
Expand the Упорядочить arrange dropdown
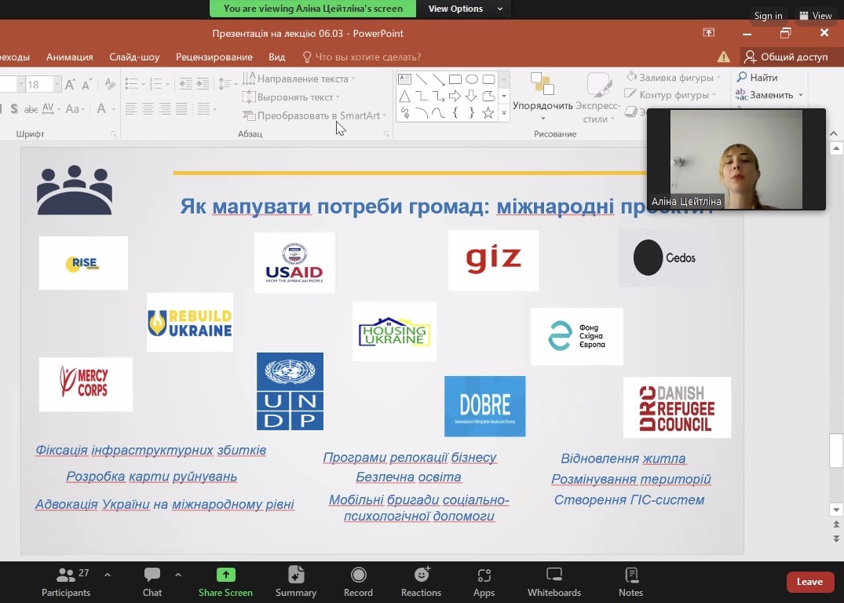click(x=543, y=119)
